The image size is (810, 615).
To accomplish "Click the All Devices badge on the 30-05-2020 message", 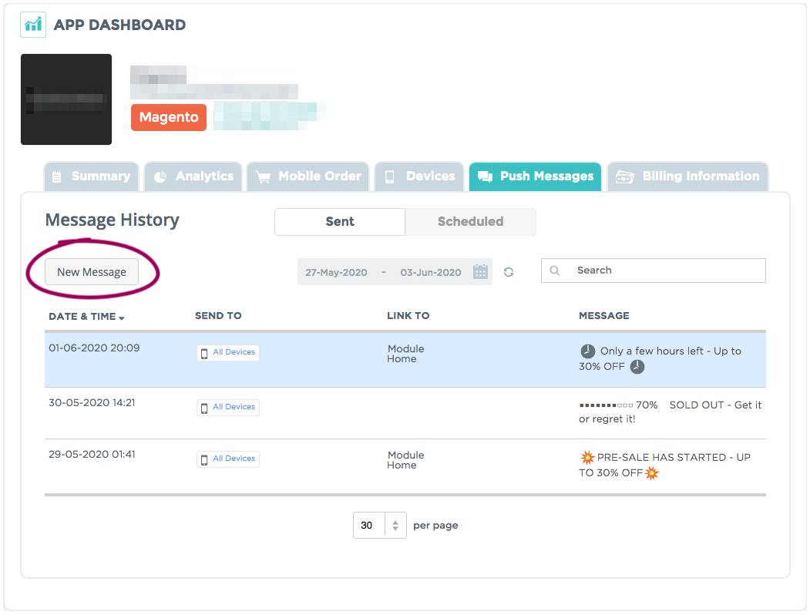I will point(227,407).
